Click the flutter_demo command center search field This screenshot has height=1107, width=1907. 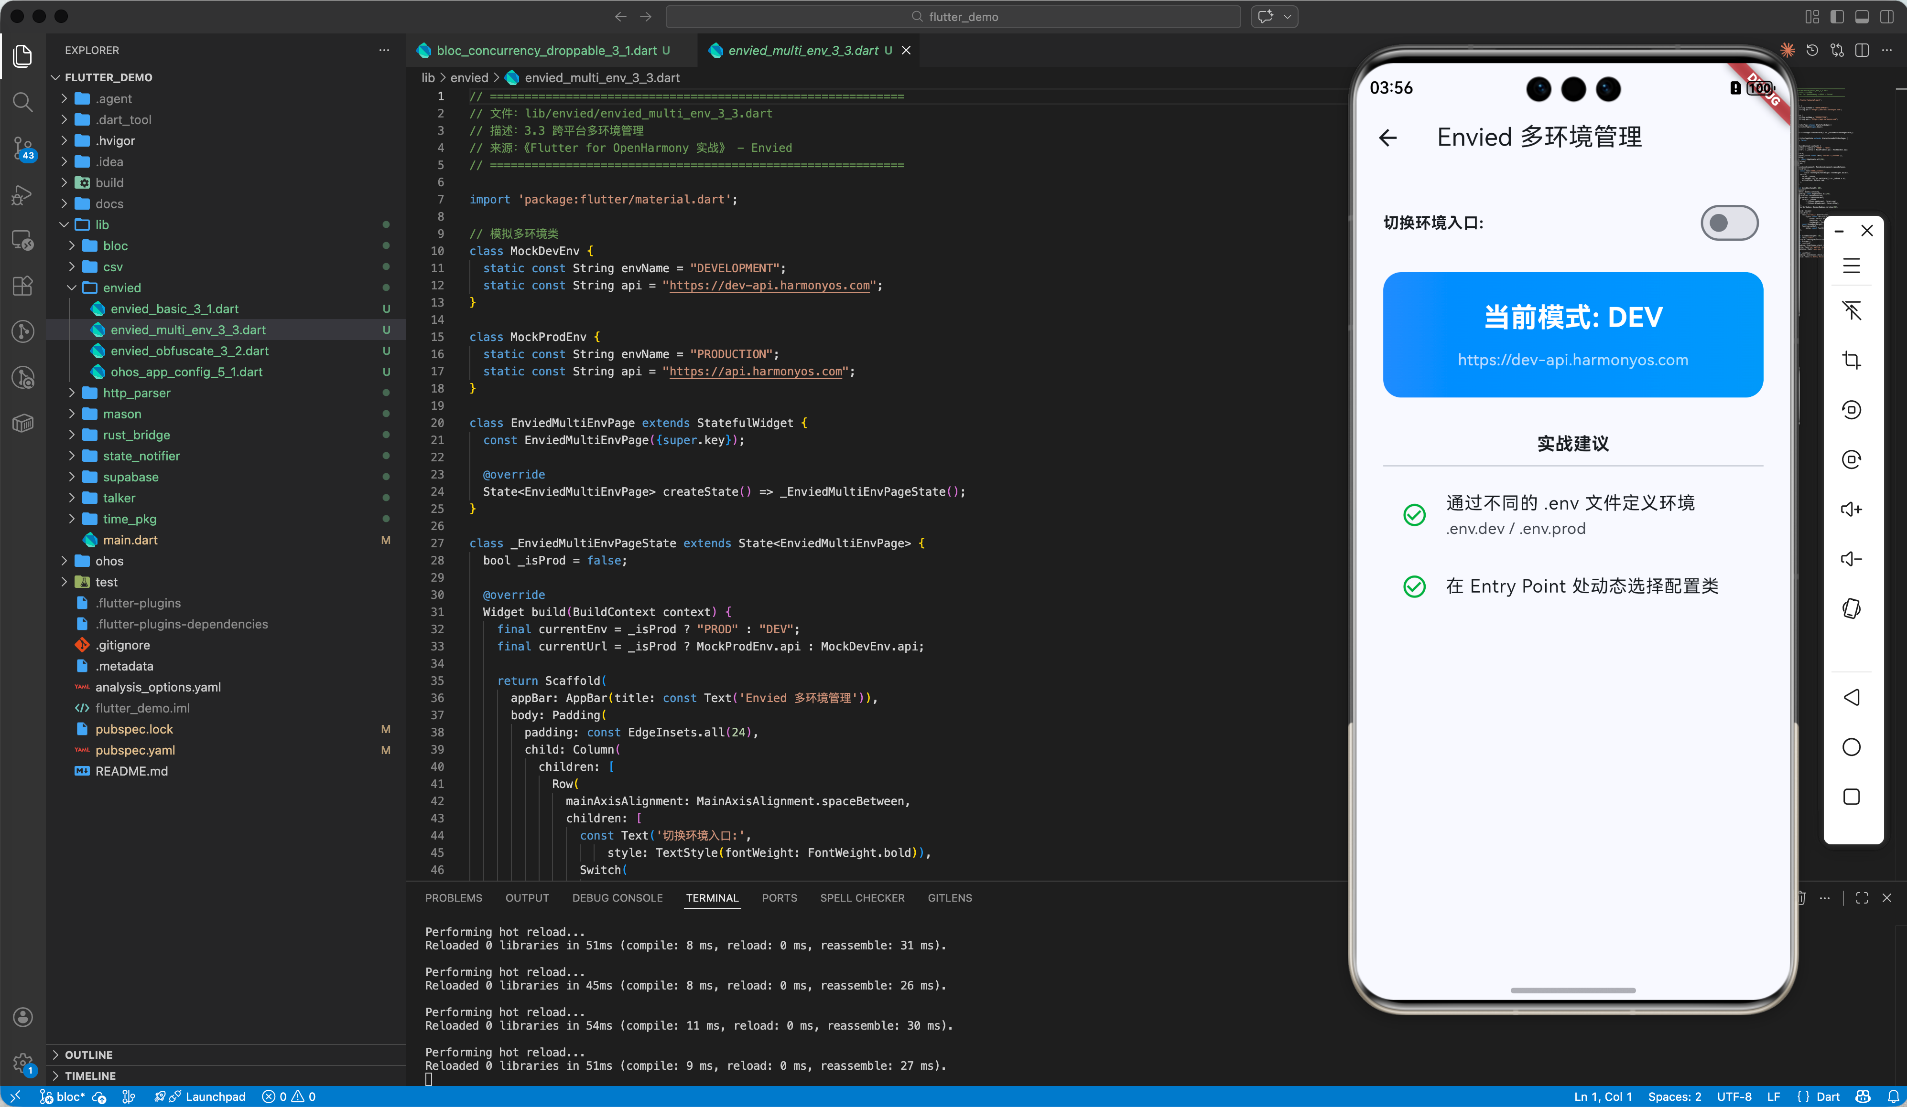(953, 17)
